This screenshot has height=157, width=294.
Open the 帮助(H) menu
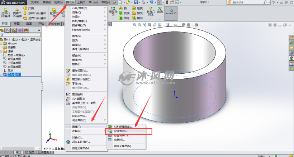click(105, 2)
